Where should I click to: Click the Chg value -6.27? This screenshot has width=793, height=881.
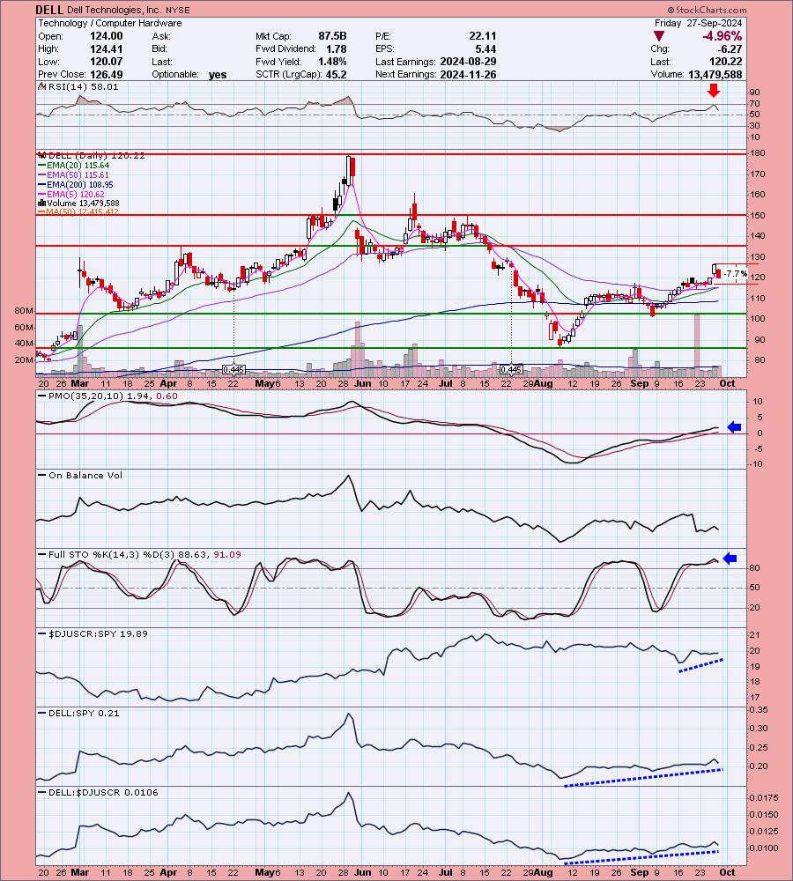click(730, 48)
